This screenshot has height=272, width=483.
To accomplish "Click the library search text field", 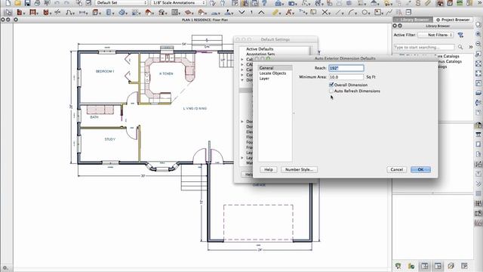I will point(424,47).
